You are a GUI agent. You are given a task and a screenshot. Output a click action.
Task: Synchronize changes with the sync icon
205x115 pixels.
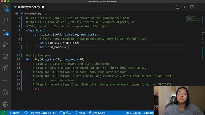[x=26, y=113]
